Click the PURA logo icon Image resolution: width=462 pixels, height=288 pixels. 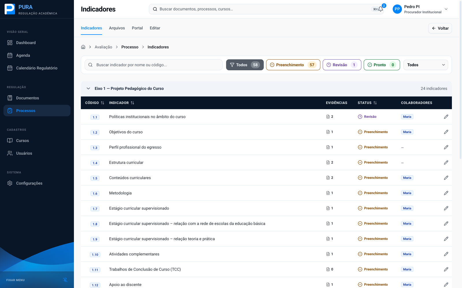10,9
